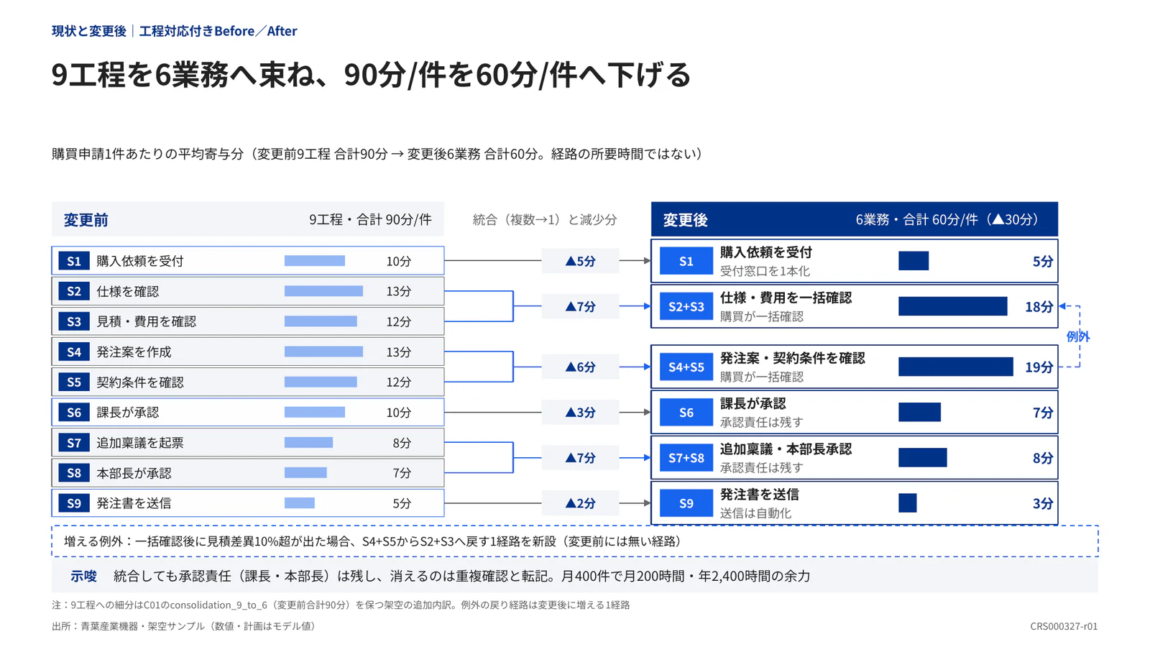Select the "工程対応付きBefore／After" subtitle text
Image resolution: width=1150 pixels, height=647 pixels.
pos(218,31)
